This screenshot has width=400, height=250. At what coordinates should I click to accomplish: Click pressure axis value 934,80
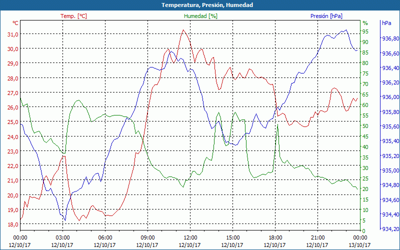(x=390, y=185)
